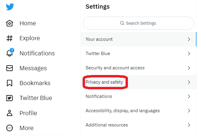Click the Twitter bird logo
Screen dimensions: 198x136
10,7
